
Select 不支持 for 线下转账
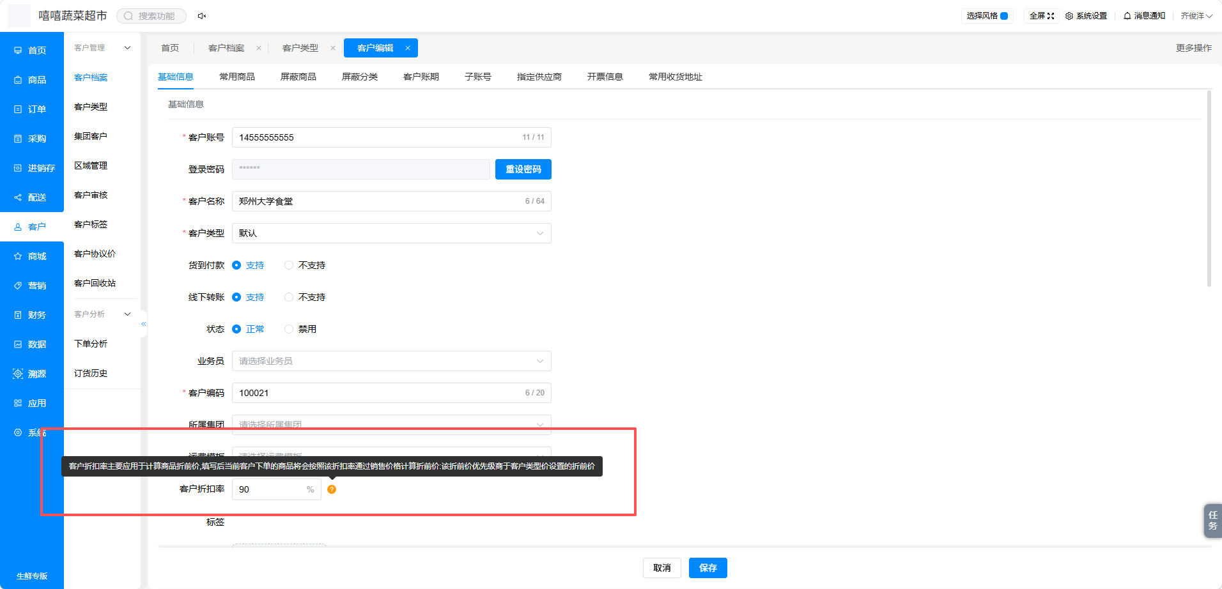point(305,297)
